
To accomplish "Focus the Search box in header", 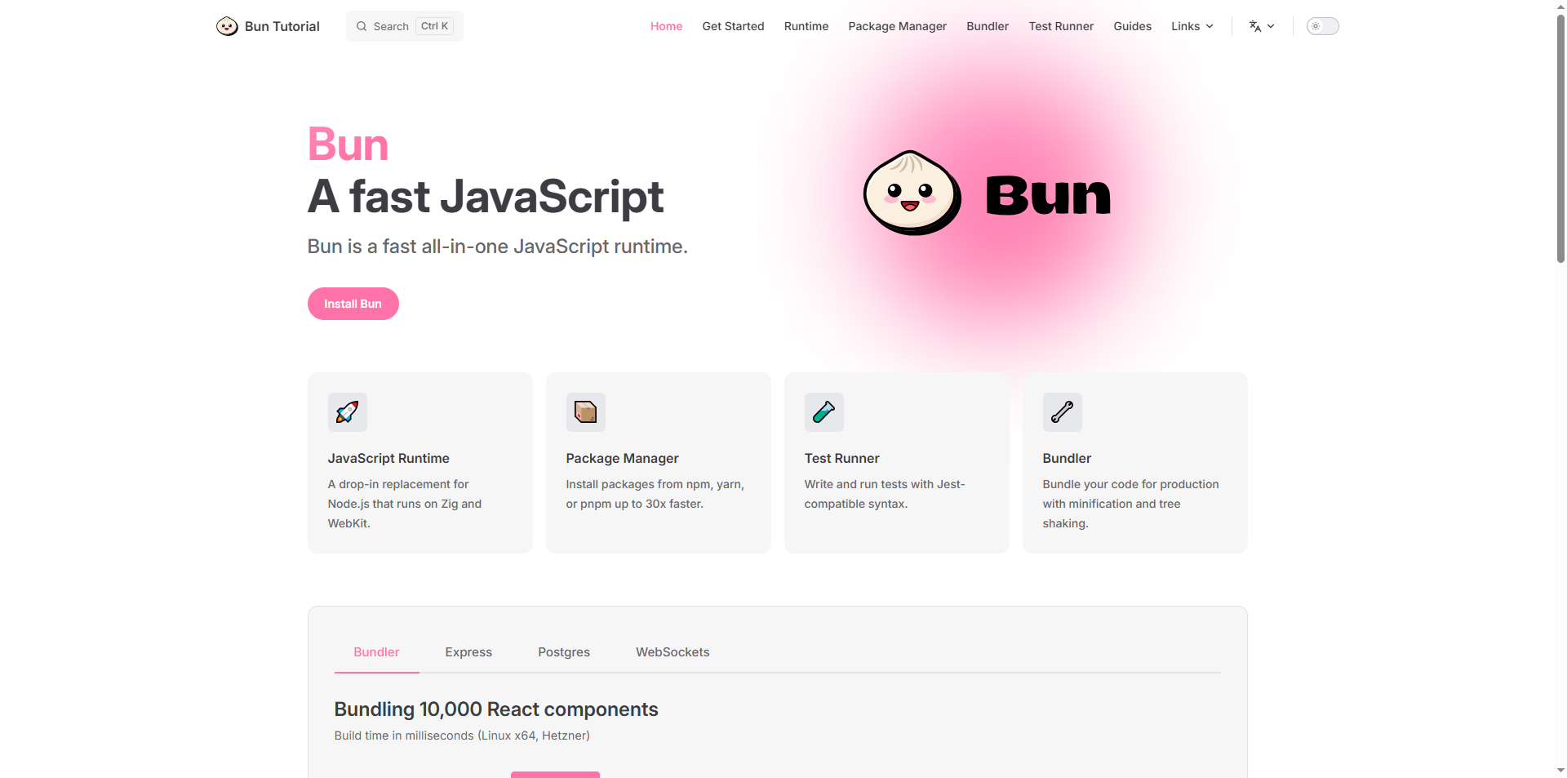I will [405, 26].
